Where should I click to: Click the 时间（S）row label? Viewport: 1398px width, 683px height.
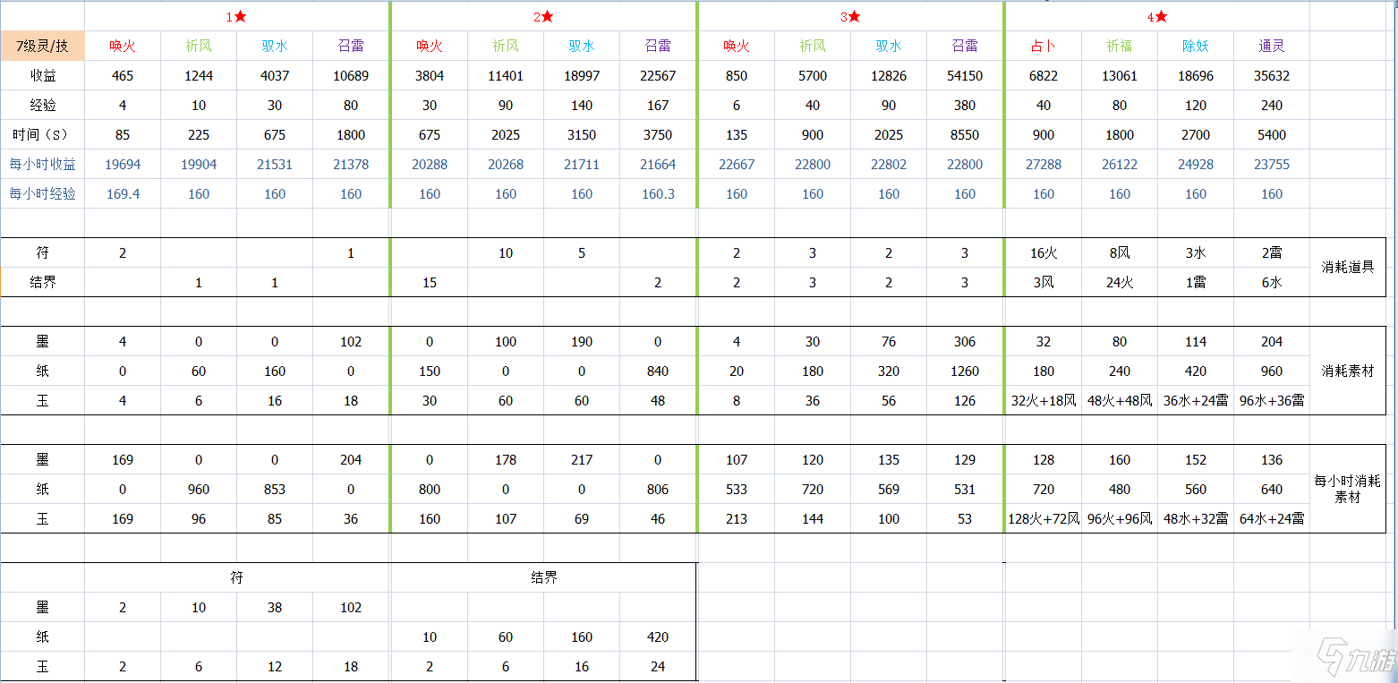pyautogui.click(x=43, y=135)
